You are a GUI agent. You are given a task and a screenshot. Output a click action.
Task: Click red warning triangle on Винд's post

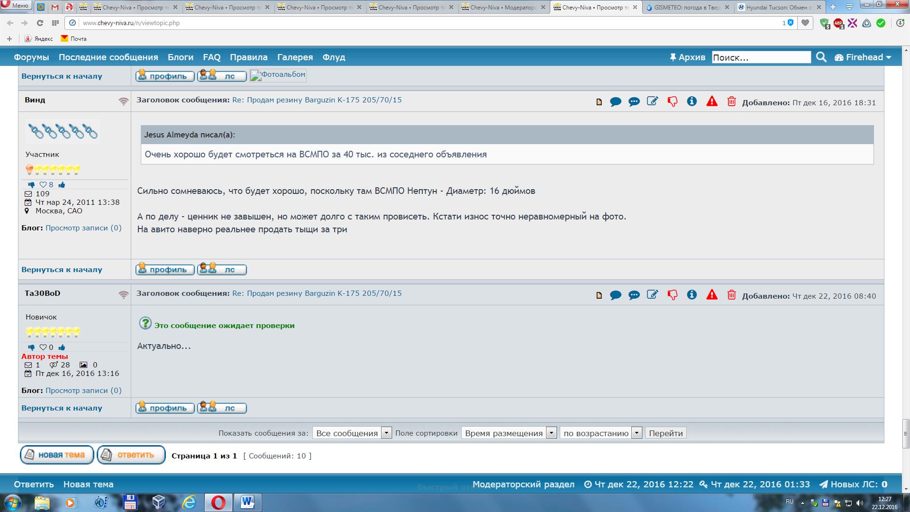tap(711, 101)
